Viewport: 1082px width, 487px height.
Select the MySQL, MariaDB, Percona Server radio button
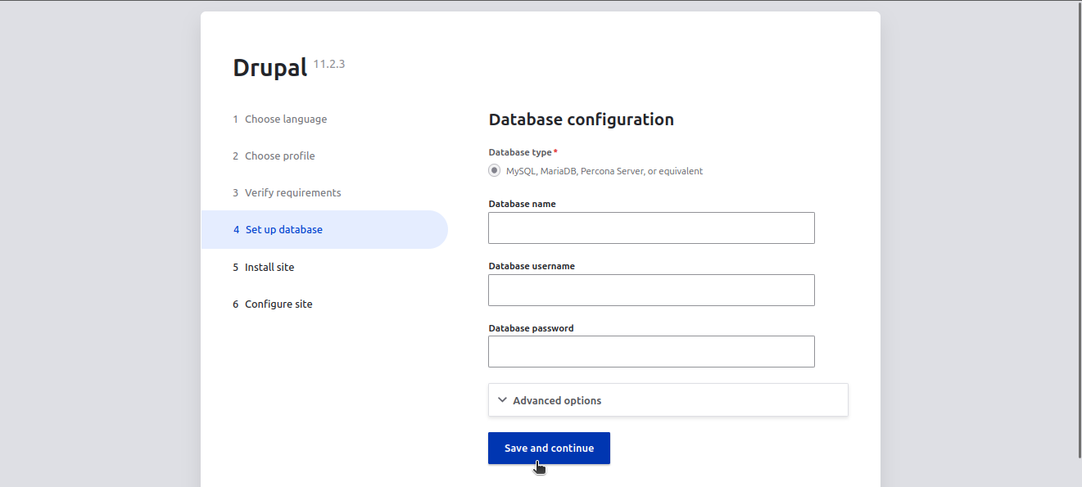[494, 170]
